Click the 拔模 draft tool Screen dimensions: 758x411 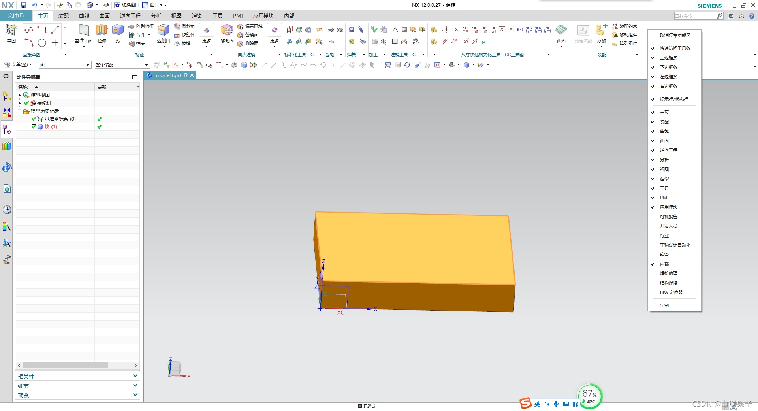tap(182, 43)
